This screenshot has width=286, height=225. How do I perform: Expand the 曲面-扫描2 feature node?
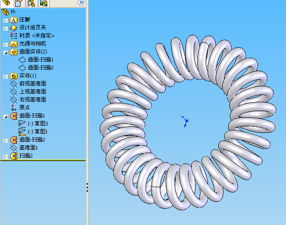tap(5, 141)
